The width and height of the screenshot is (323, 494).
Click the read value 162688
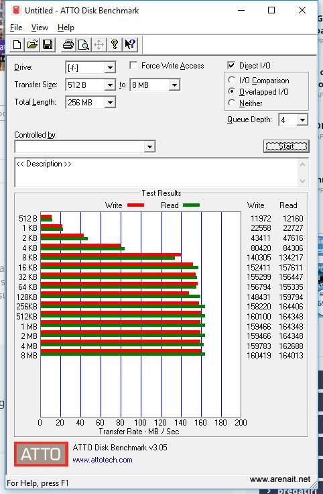click(291, 346)
